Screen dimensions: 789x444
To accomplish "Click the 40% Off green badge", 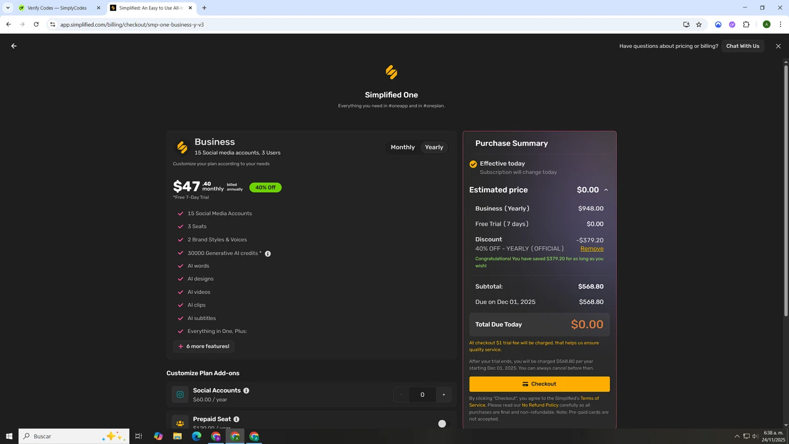I will click(x=265, y=187).
